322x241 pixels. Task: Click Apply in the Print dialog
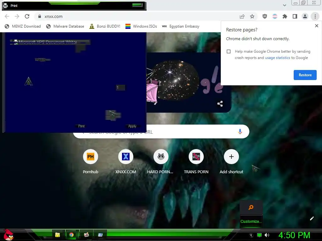[132, 126]
